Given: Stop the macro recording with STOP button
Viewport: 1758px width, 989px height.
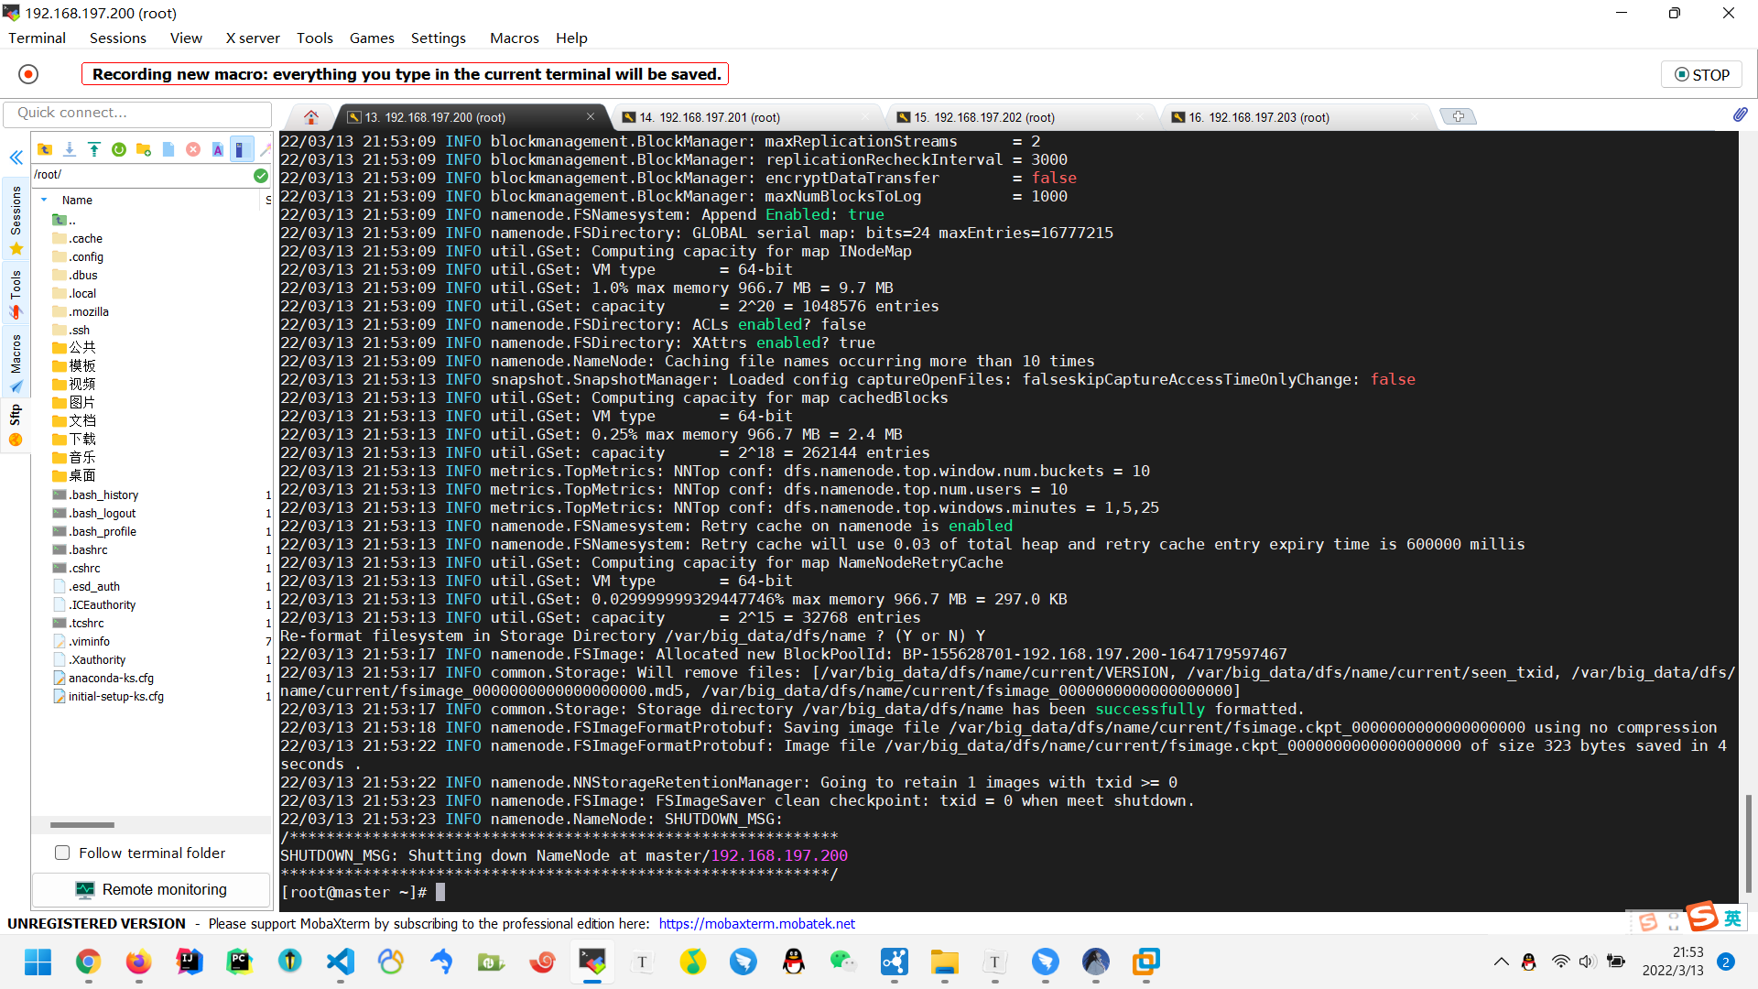Looking at the screenshot, I should tap(1702, 74).
